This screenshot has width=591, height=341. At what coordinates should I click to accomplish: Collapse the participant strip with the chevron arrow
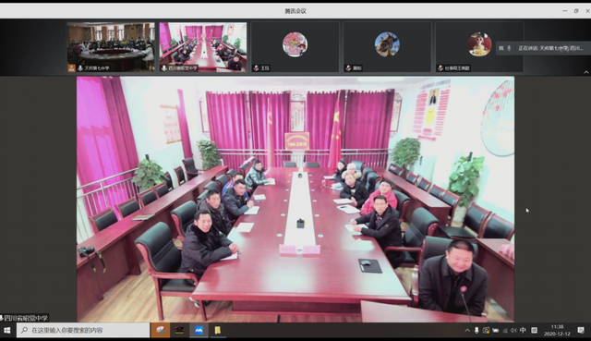point(586,72)
